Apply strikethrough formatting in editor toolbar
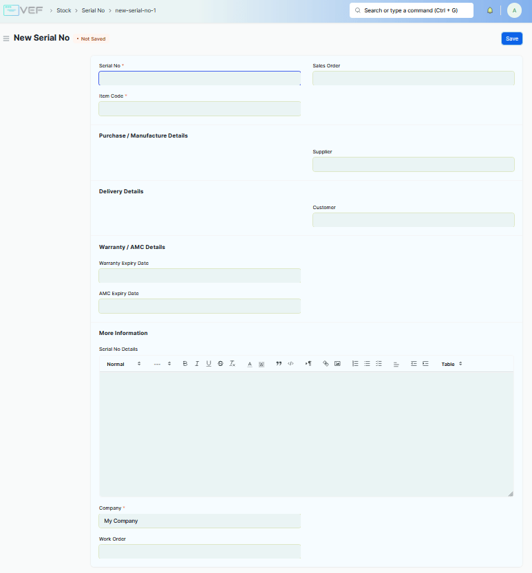This screenshot has height=573, width=532. click(x=220, y=364)
